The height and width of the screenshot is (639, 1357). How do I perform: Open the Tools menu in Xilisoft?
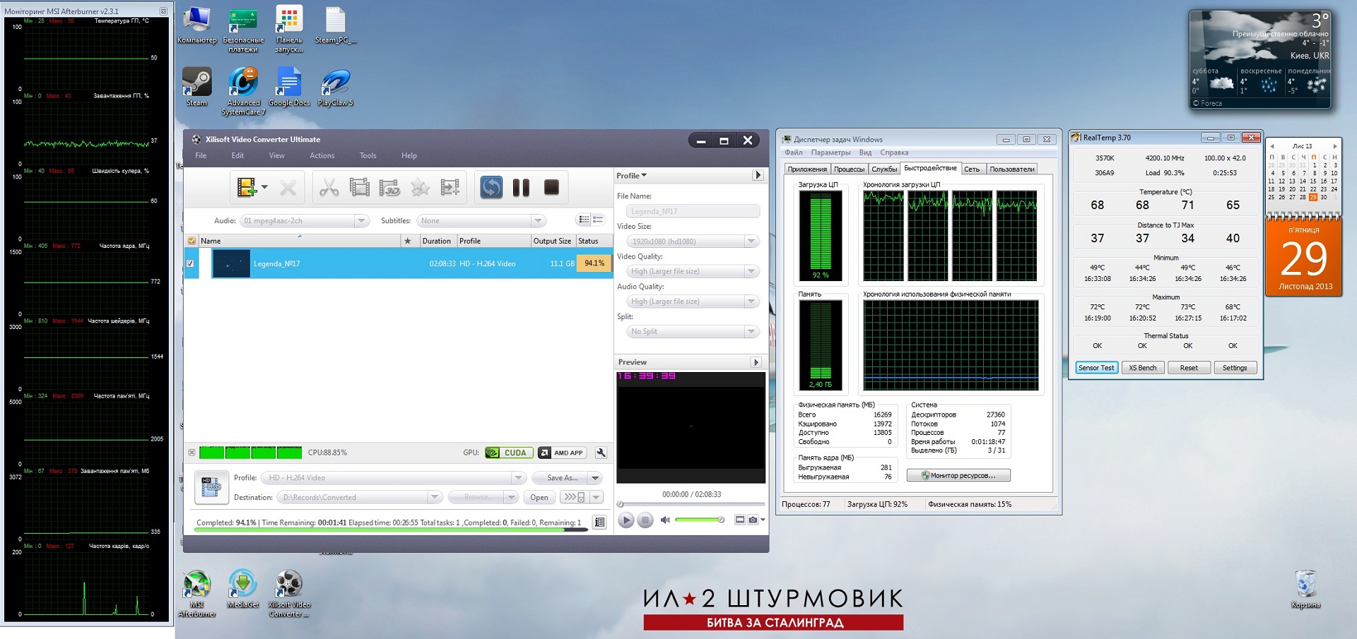tap(368, 155)
